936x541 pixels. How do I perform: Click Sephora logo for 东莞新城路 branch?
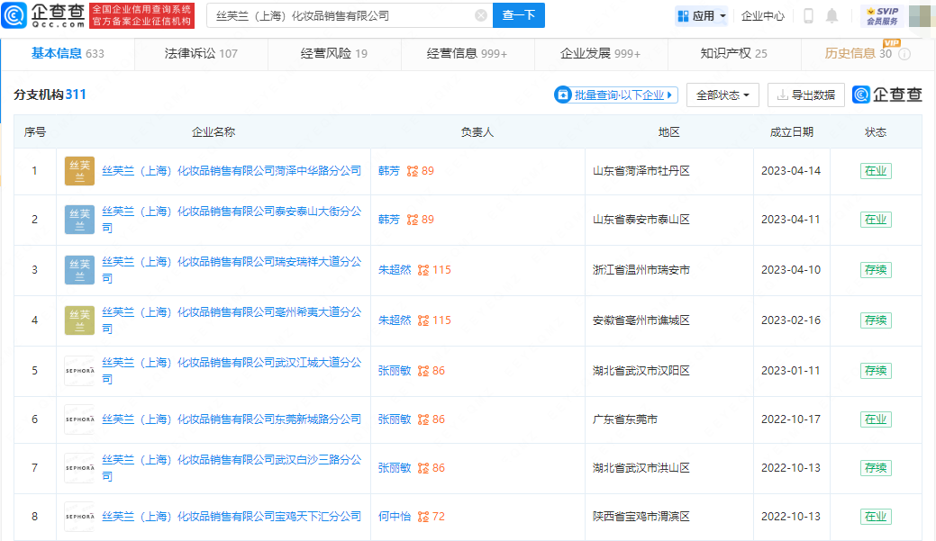coord(79,419)
